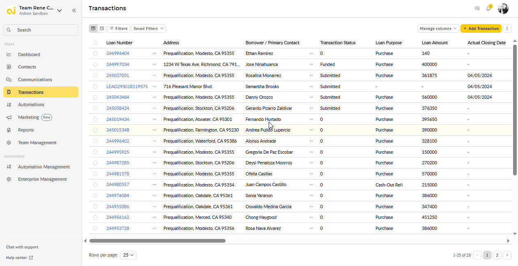Go to the next page arrow
The height and width of the screenshot is (266, 518).
click(507, 255)
